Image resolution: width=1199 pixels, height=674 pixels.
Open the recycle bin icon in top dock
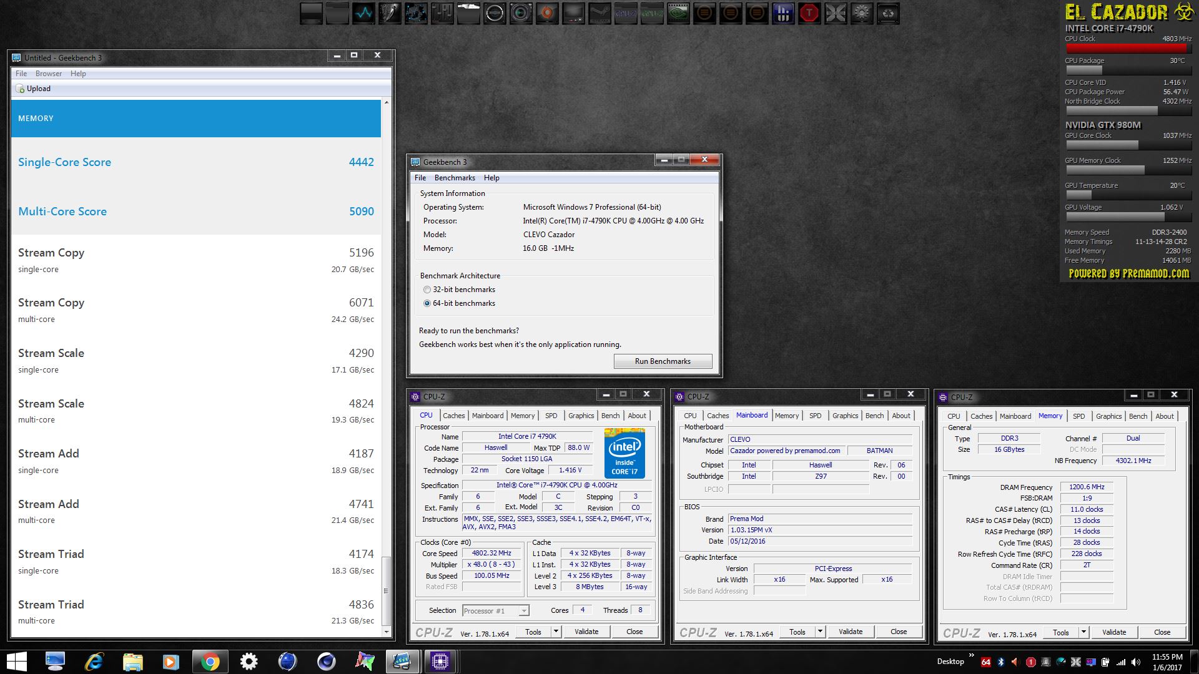[x=888, y=13]
